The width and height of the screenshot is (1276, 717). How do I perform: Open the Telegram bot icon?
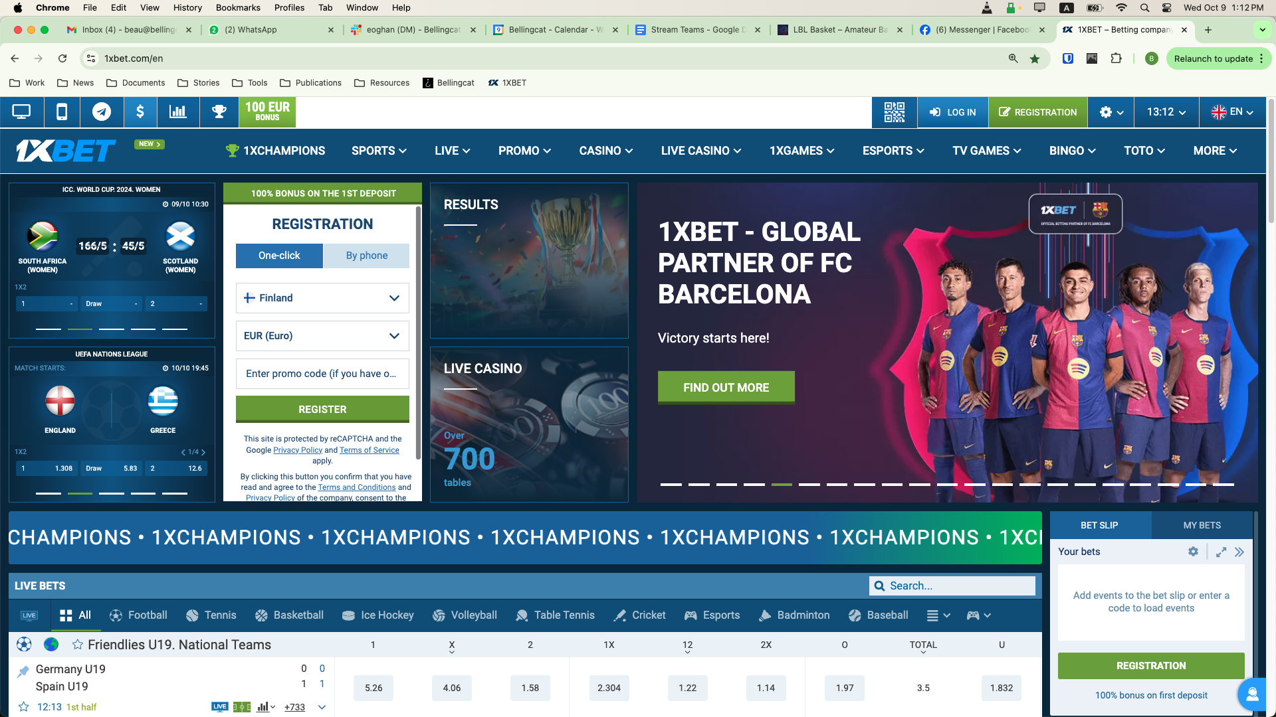102,112
